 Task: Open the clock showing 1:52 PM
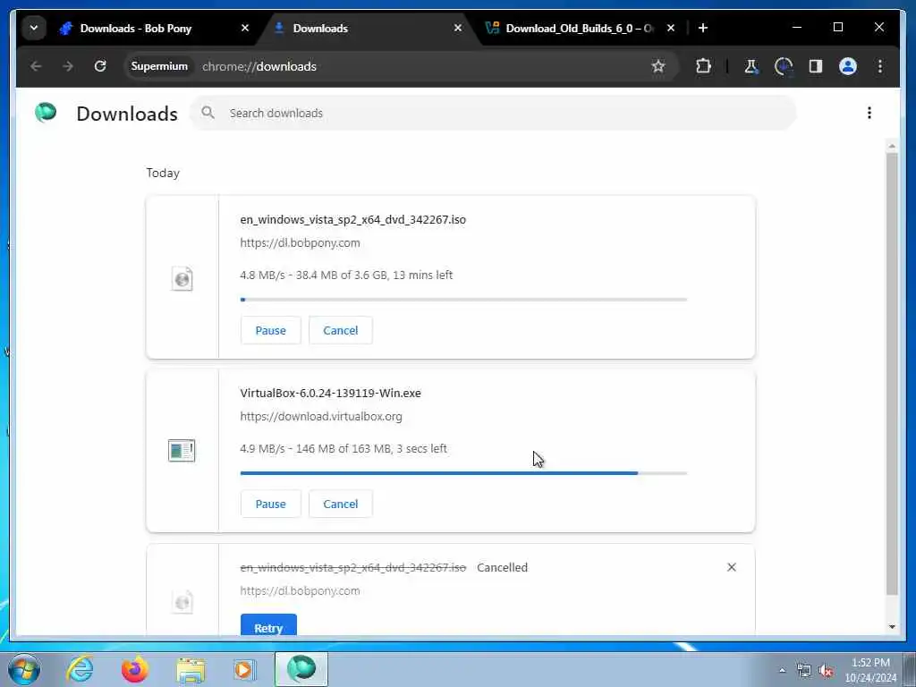pyautogui.click(x=870, y=669)
